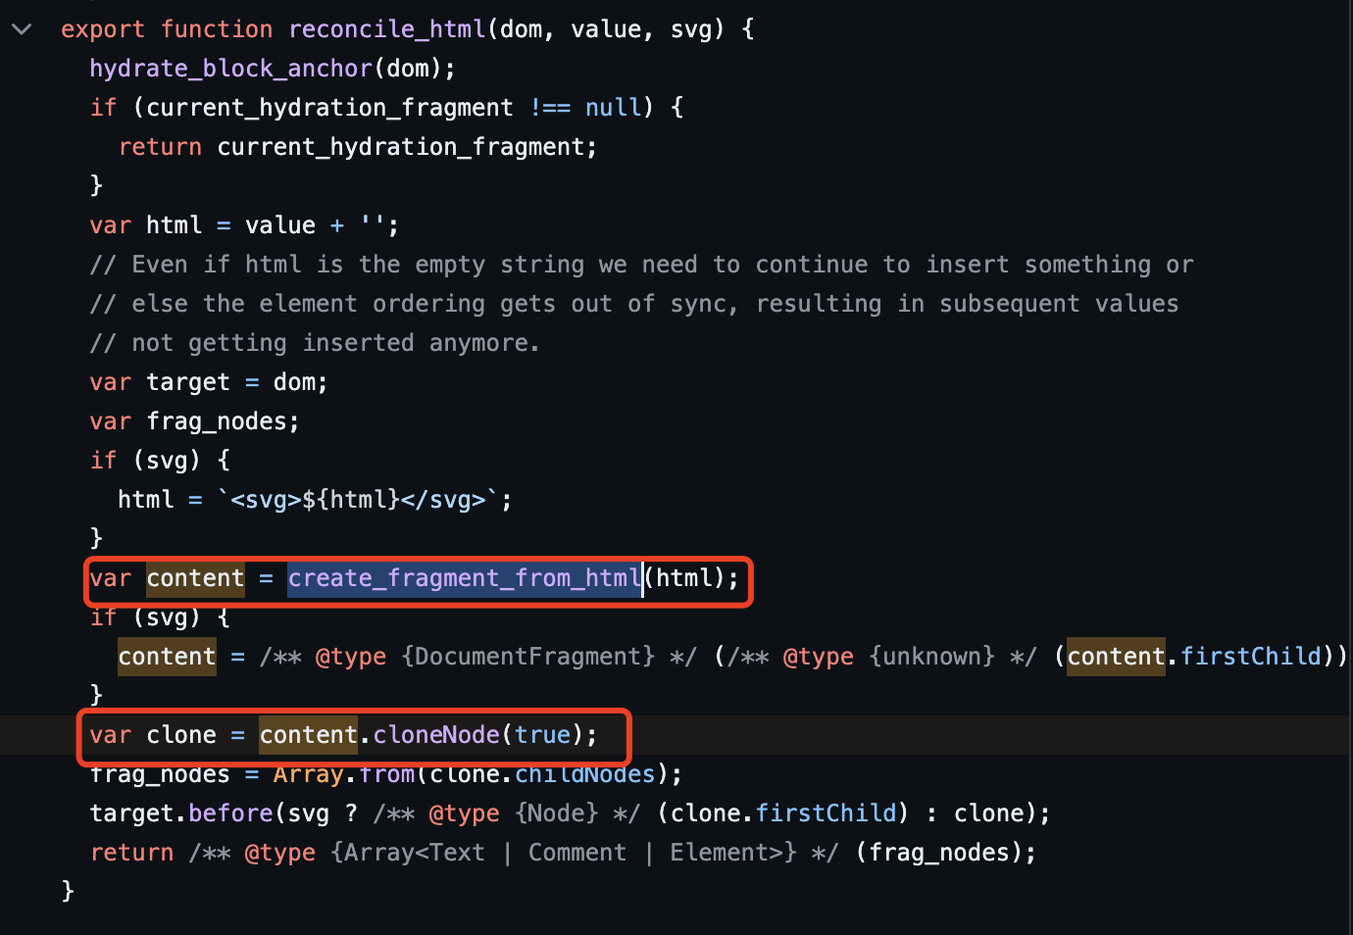This screenshot has width=1353, height=935.
Task: Click the DocumentFragment type annotation
Action: click(x=527, y=657)
